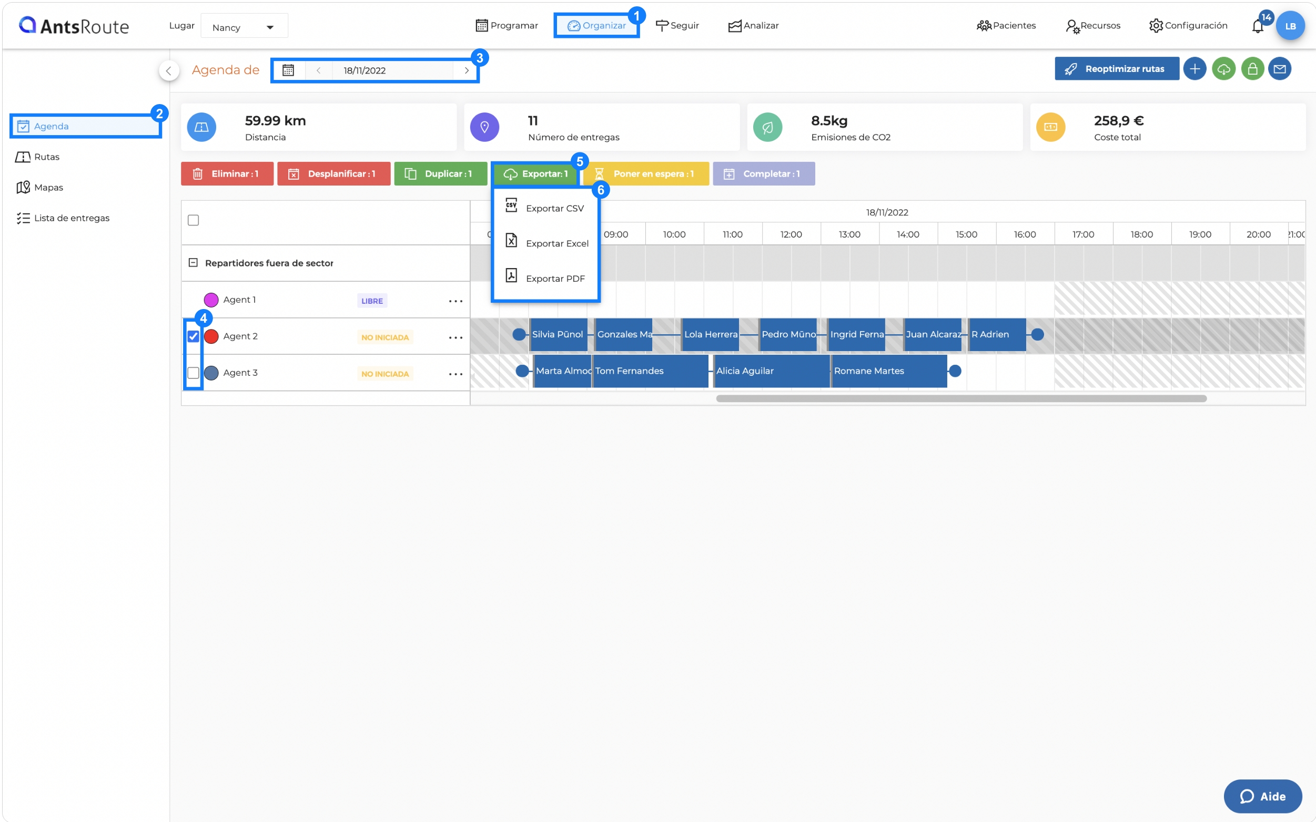The image size is (1316, 822).
Task: Click the green cloud download icon
Action: 1223,68
